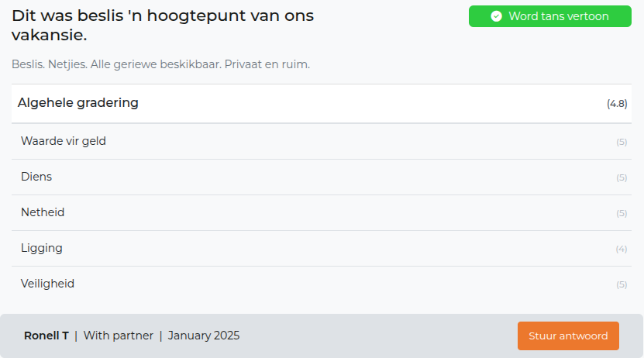Click the 'With partner' travel type label

117,336
